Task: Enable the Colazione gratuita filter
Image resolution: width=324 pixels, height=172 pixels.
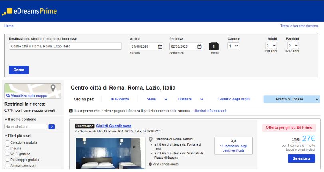Action: click(7, 142)
